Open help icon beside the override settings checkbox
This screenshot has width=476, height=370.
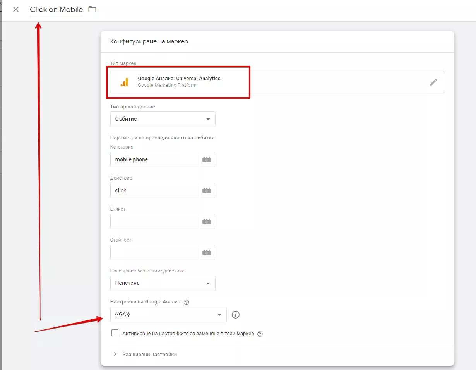coord(260,334)
